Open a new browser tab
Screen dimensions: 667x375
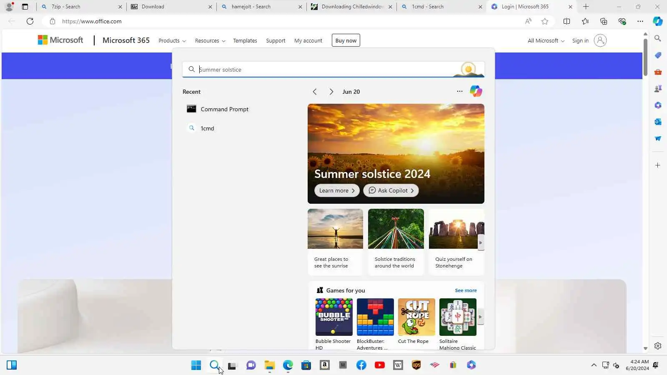(586, 7)
